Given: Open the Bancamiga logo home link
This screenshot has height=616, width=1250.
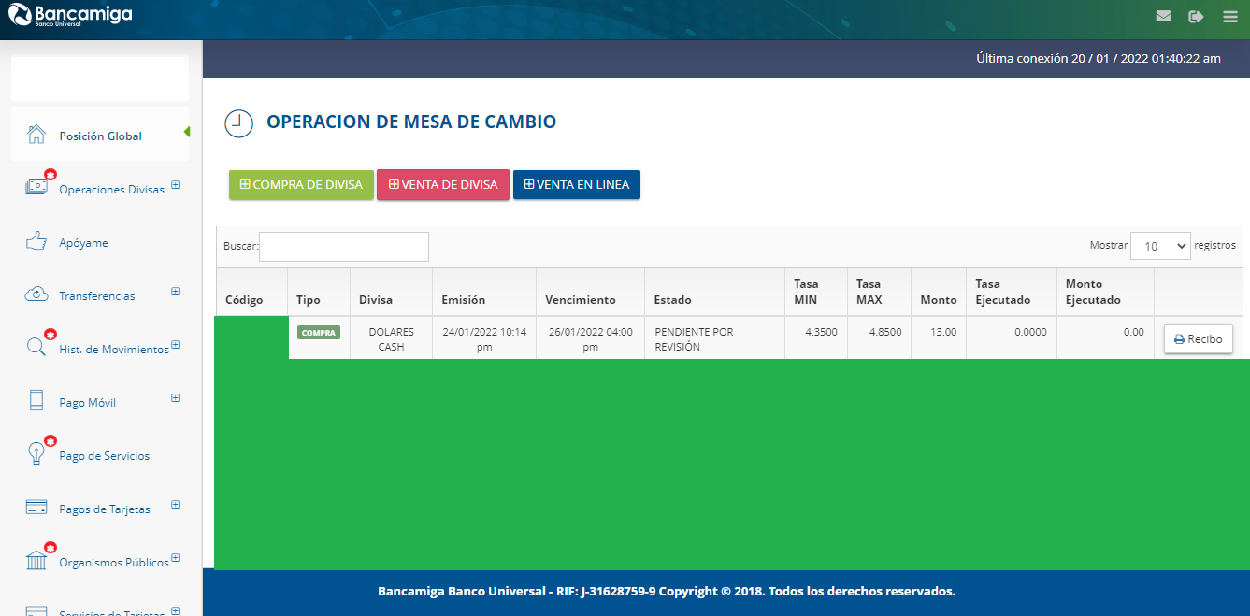Looking at the screenshot, I should pyautogui.click(x=70, y=16).
